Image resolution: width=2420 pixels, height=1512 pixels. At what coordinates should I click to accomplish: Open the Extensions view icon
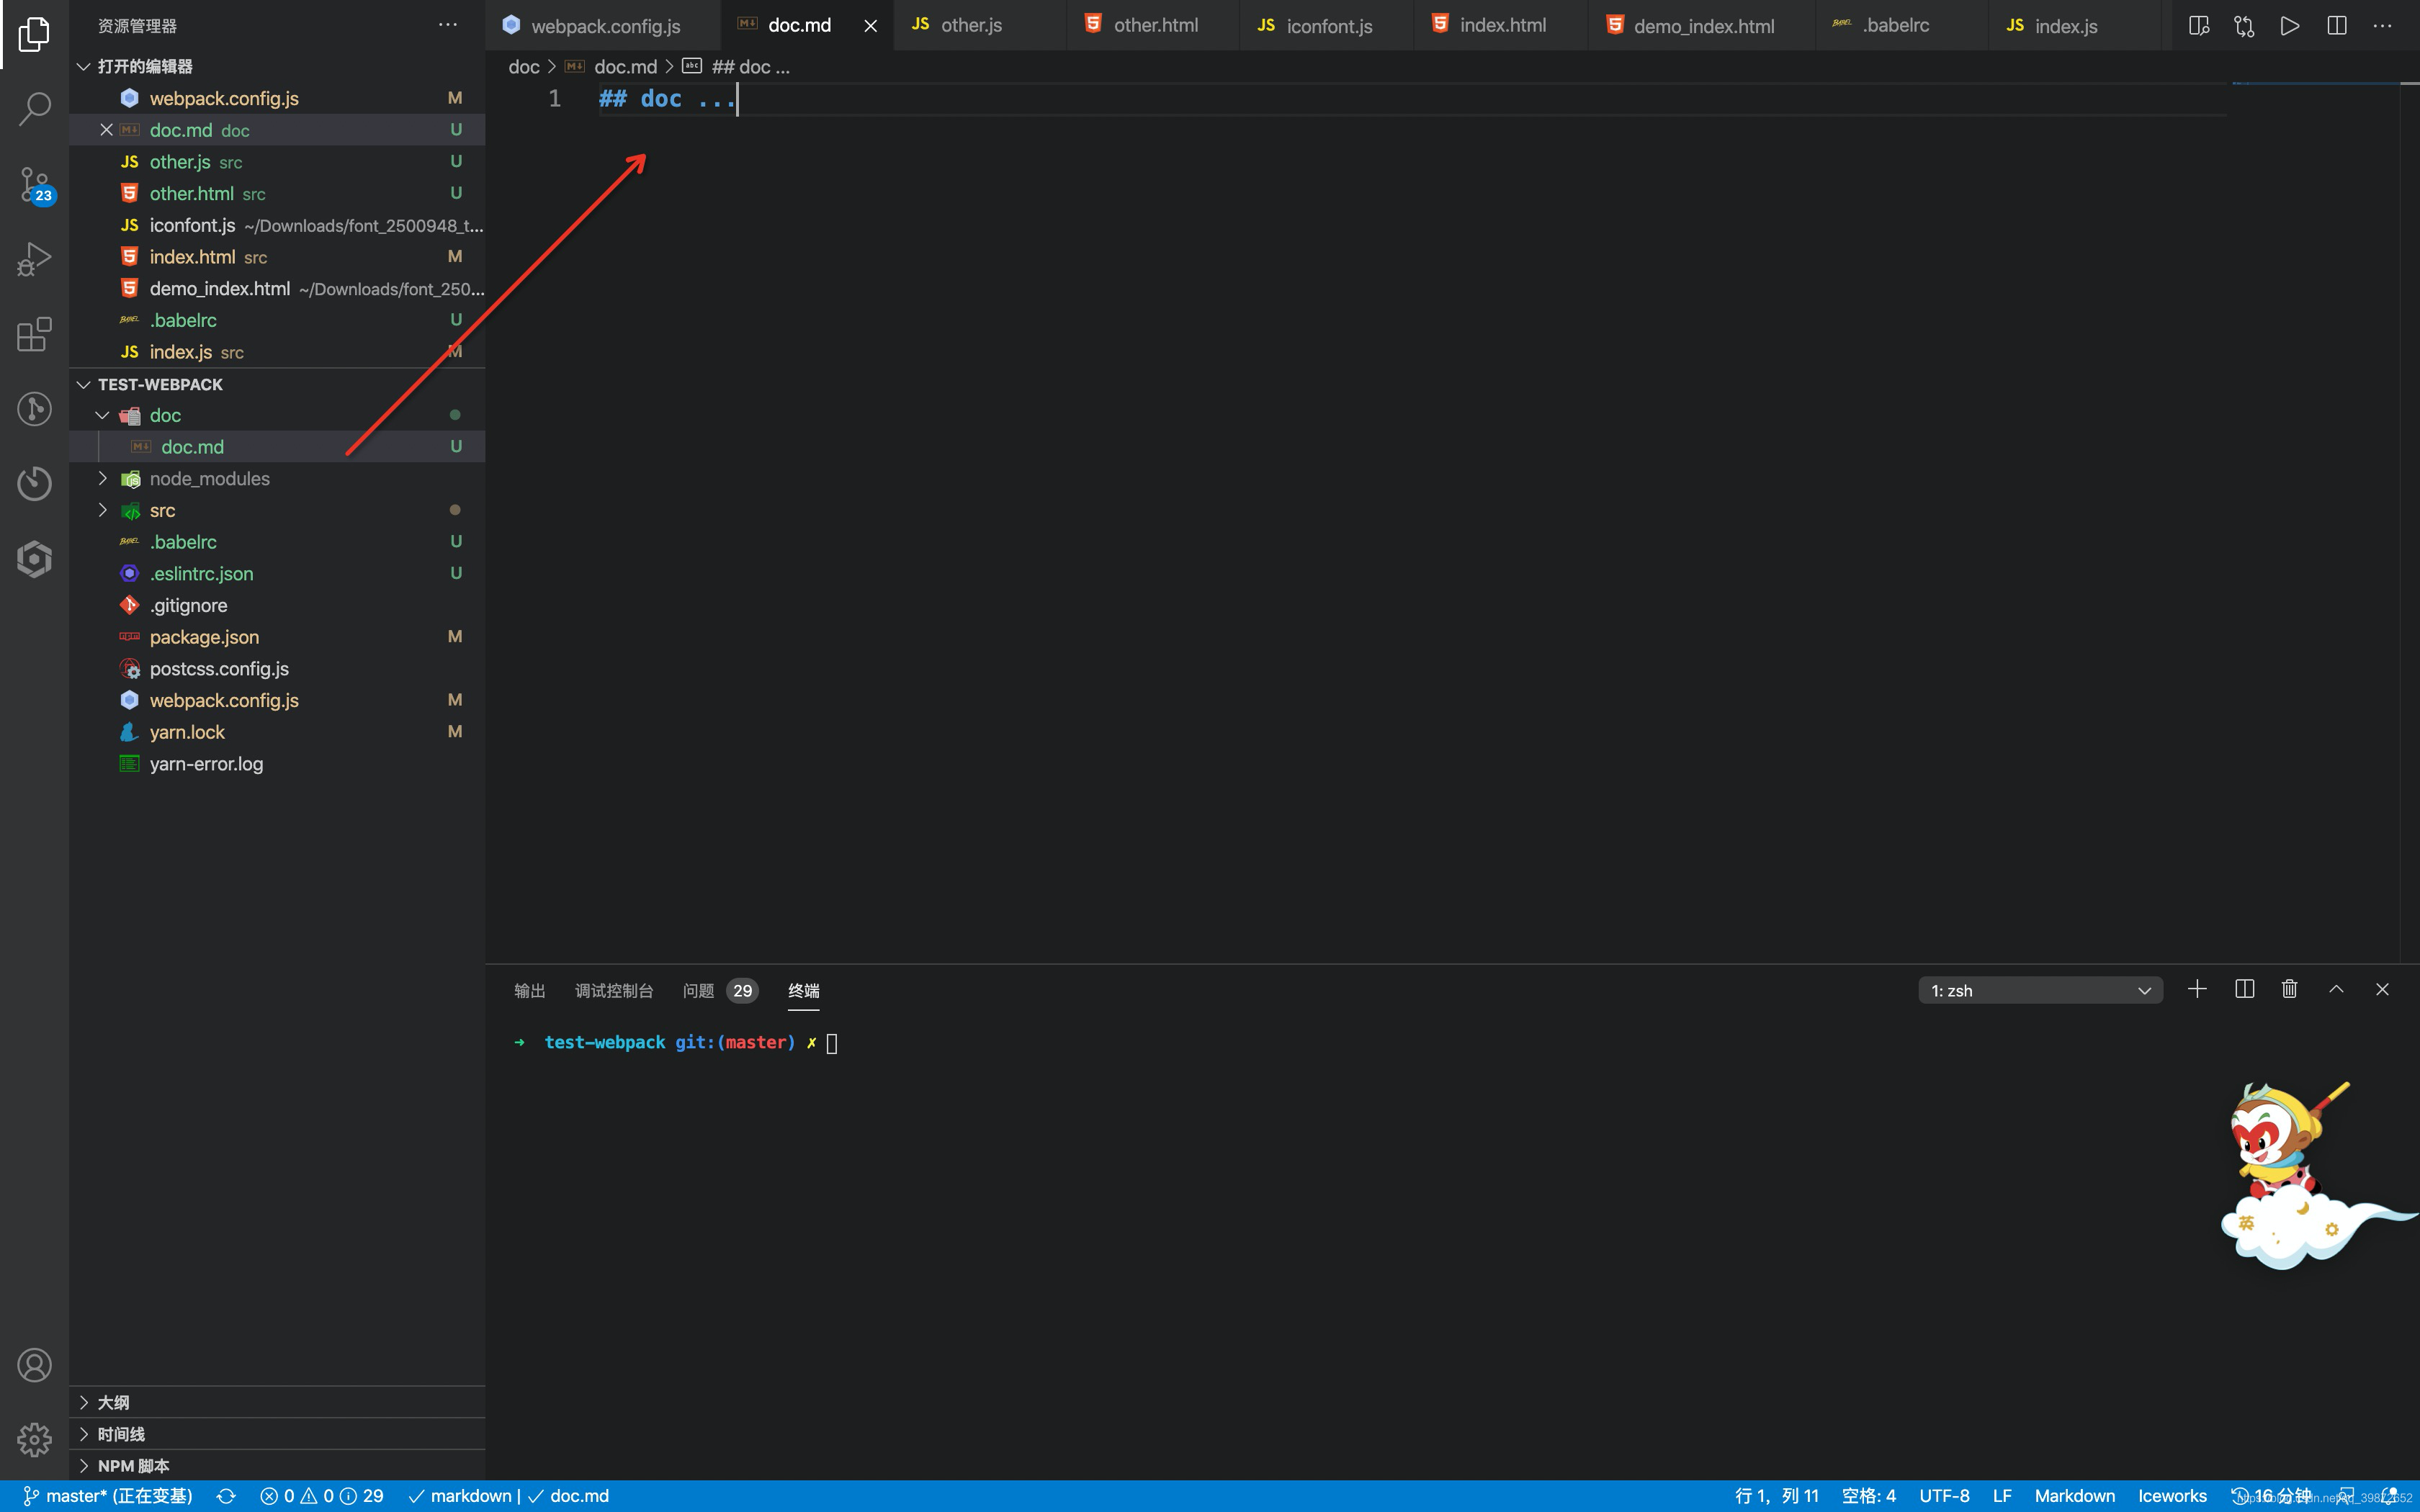click(34, 334)
